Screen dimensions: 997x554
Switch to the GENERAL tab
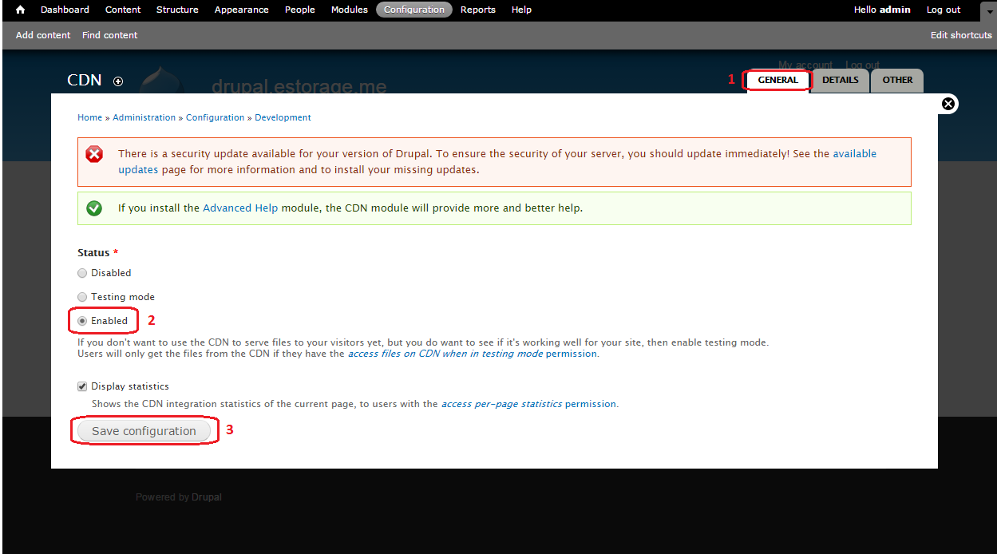click(778, 81)
